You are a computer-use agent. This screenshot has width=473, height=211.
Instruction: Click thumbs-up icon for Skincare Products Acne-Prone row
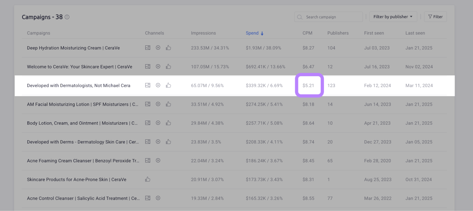tap(148, 179)
